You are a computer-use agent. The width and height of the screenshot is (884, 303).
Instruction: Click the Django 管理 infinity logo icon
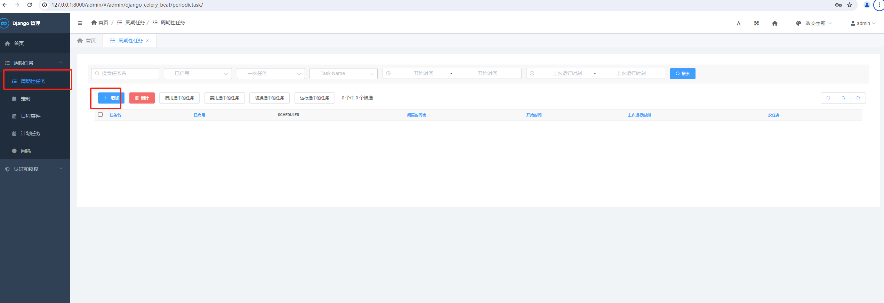(x=4, y=23)
